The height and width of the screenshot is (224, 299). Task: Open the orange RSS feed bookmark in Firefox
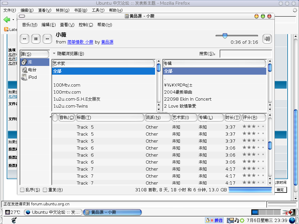tap(6, 29)
